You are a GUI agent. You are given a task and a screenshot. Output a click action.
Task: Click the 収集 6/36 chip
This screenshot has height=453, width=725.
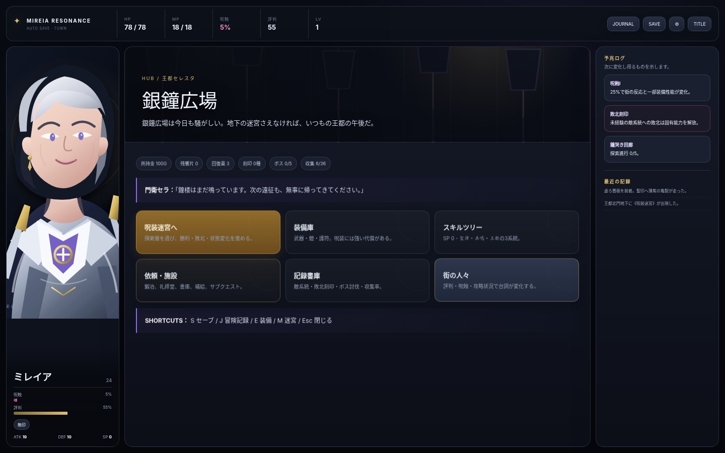tap(316, 164)
